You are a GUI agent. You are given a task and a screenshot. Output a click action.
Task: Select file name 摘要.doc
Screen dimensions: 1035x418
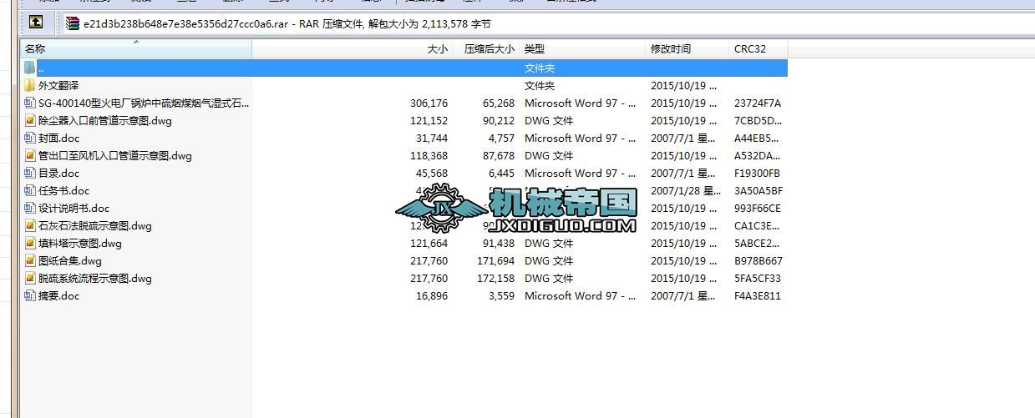59,295
